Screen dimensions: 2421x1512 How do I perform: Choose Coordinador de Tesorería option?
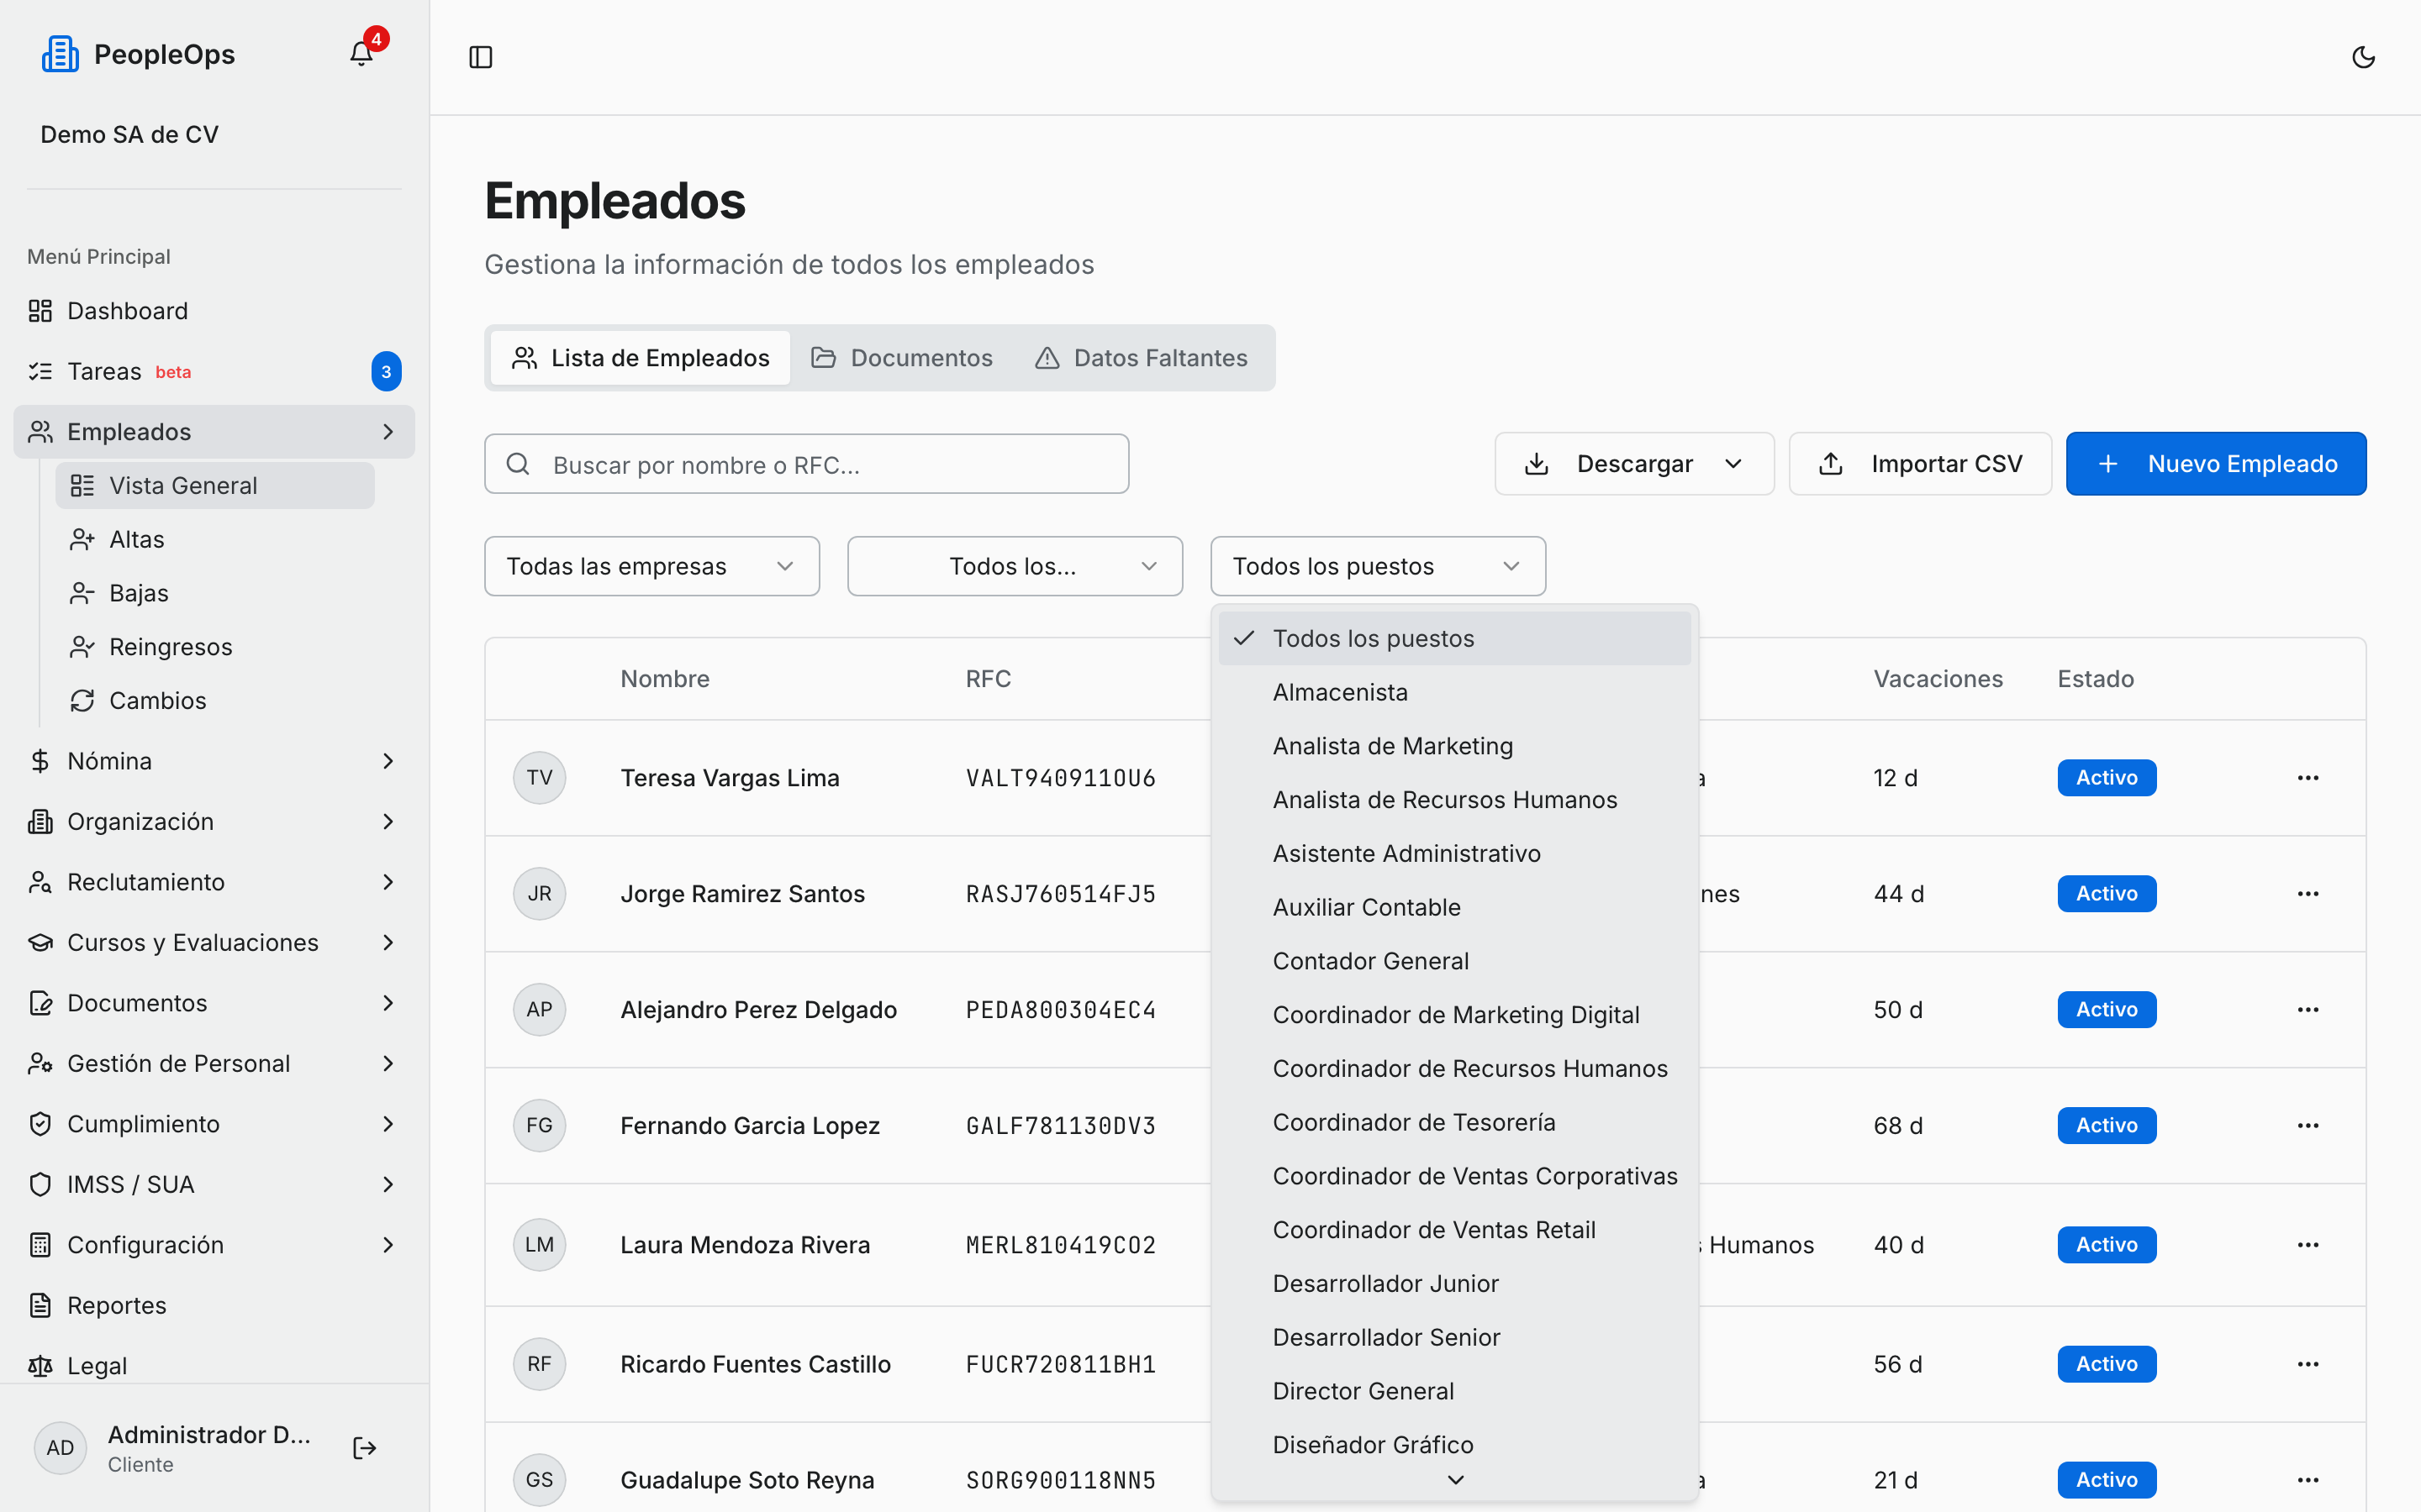coord(1454,1122)
